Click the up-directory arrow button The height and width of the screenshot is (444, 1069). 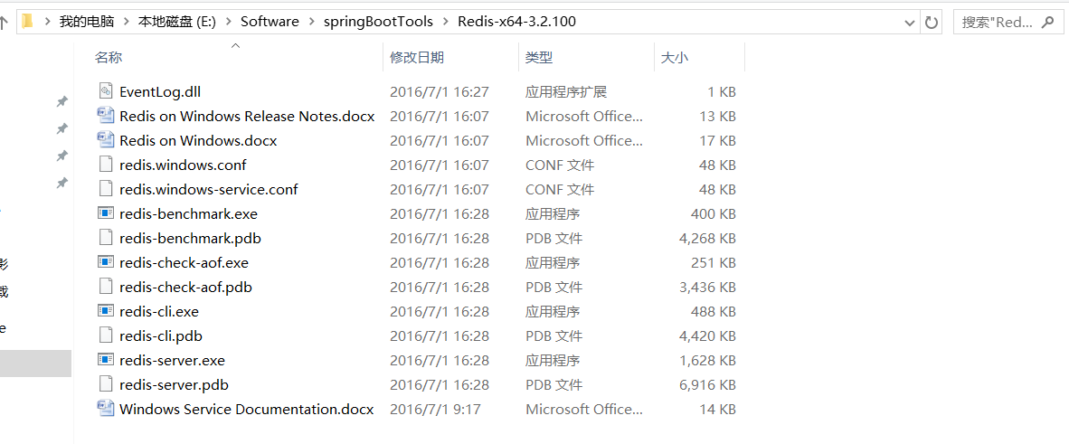(x=4, y=23)
